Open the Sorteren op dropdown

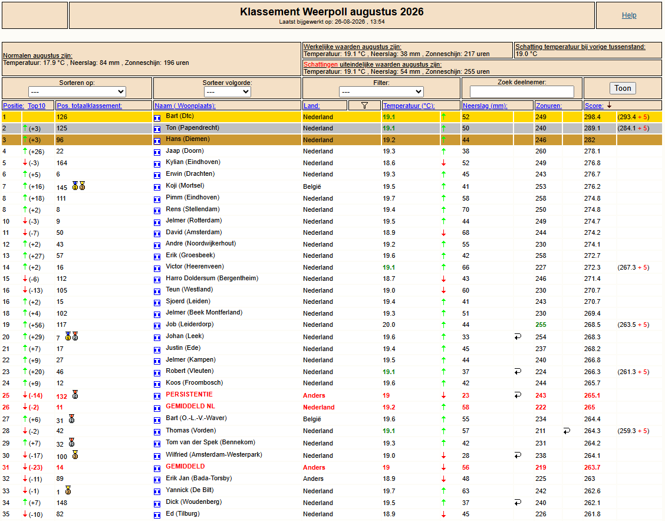77,91
